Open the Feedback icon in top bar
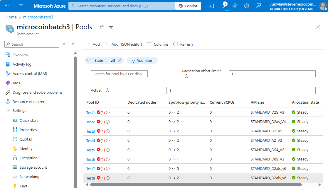The width and height of the screenshot is (328, 188). tap(258, 6)
